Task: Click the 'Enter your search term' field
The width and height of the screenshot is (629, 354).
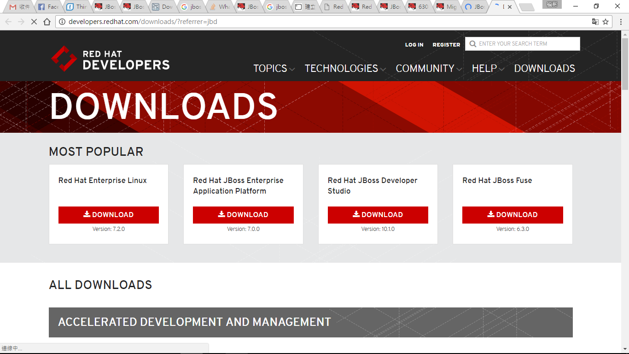Action: [523, 44]
